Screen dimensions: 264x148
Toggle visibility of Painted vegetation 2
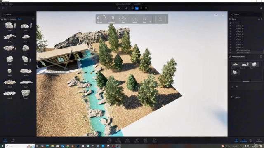click(231, 53)
